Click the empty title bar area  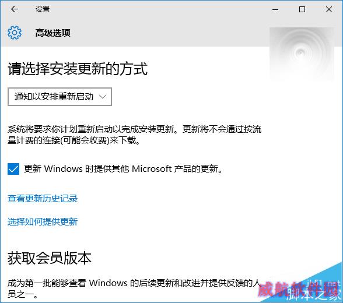coord(160,9)
